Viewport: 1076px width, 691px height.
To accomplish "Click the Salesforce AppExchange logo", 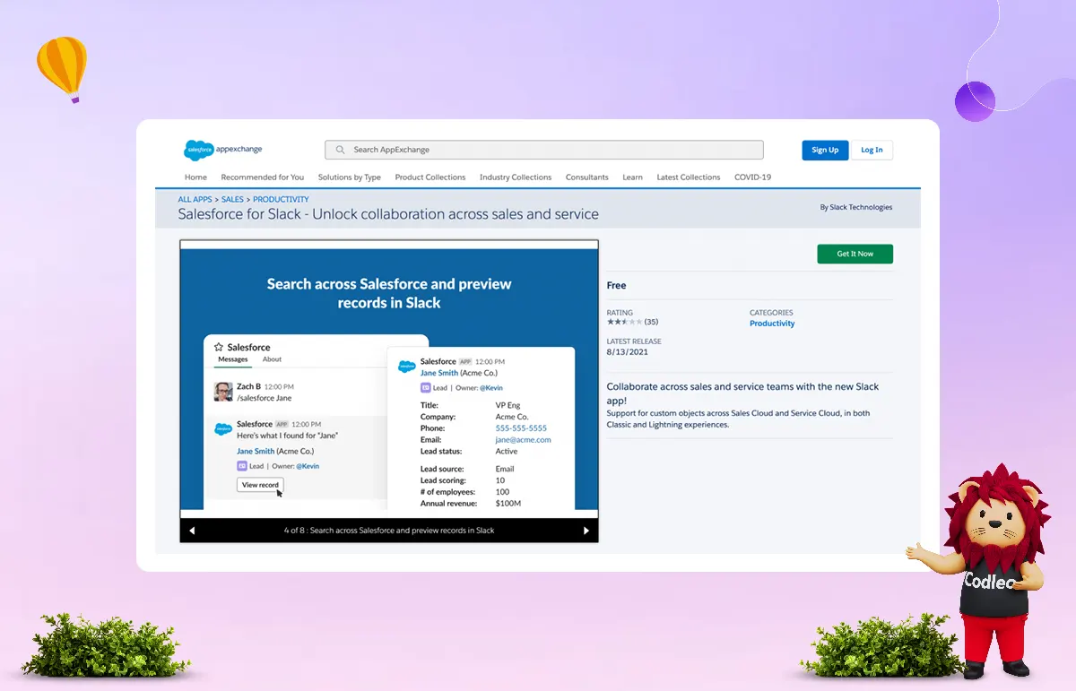I will point(222,150).
